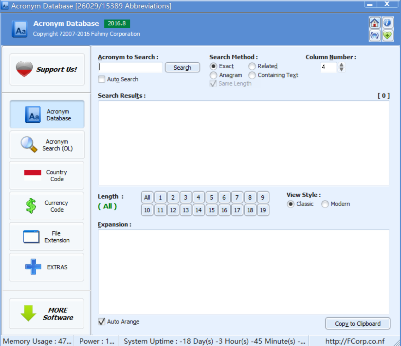Switch to Acronym Search (OL)

coord(47,145)
